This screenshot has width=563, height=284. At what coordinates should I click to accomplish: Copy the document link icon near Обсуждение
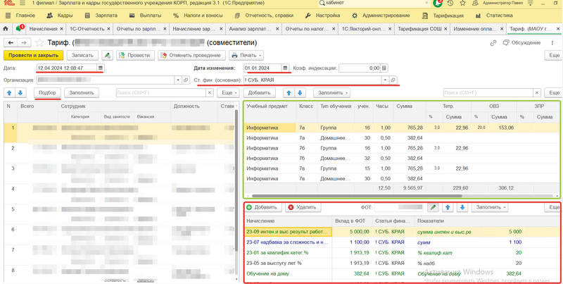tap(493, 43)
